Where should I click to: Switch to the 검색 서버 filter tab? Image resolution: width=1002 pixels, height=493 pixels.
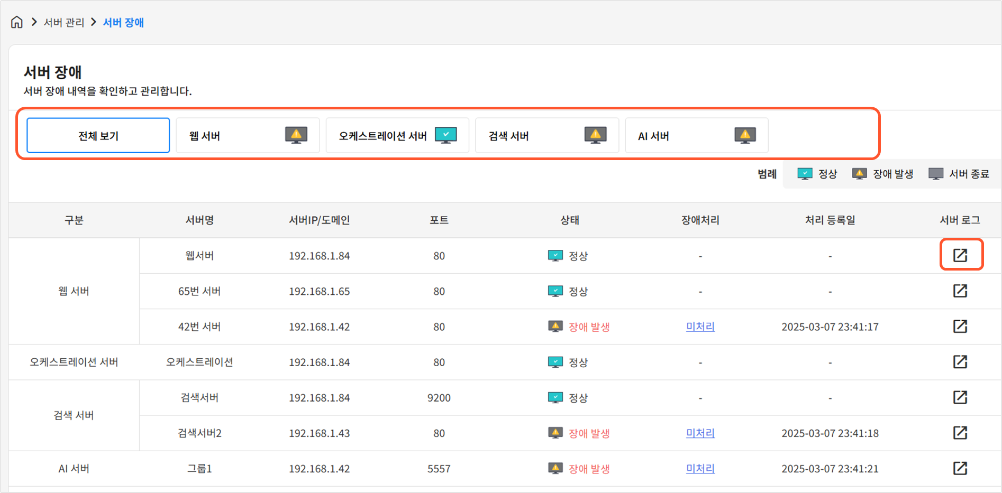click(x=547, y=136)
